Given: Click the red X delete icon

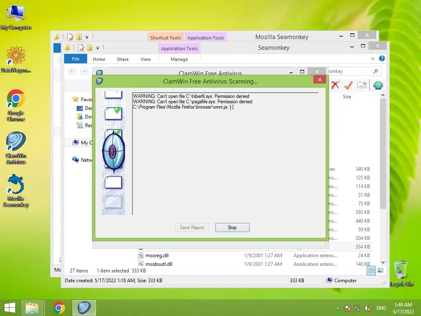Looking at the screenshot, I should click(x=335, y=85).
